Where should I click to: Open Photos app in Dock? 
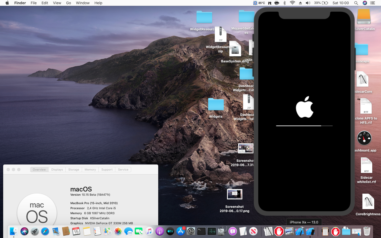click(x=118, y=231)
